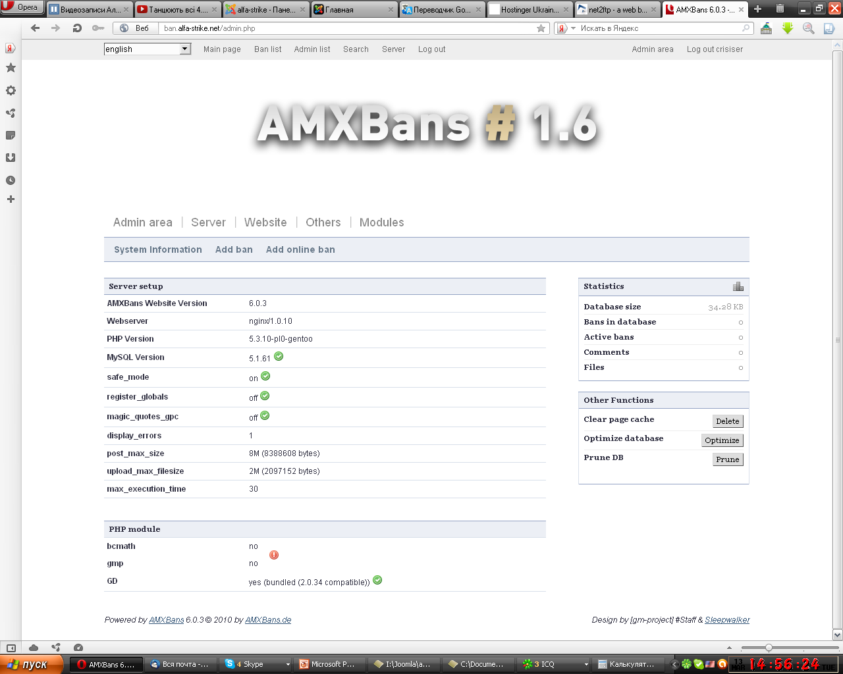Switch to net2ftp browser tab
The image size is (843, 674).
(618, 9)
